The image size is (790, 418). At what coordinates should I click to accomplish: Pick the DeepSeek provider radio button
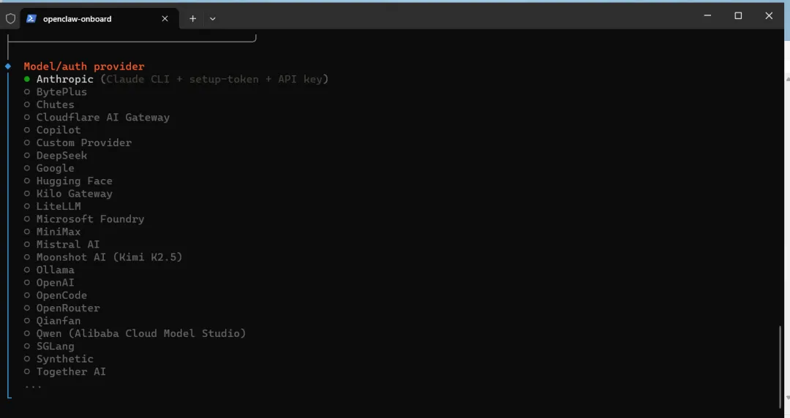pyautogui.click(x=56, y=155)
